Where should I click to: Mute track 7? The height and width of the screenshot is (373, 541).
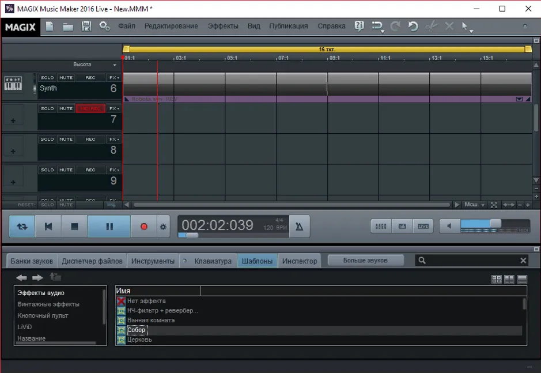(66, 108)
